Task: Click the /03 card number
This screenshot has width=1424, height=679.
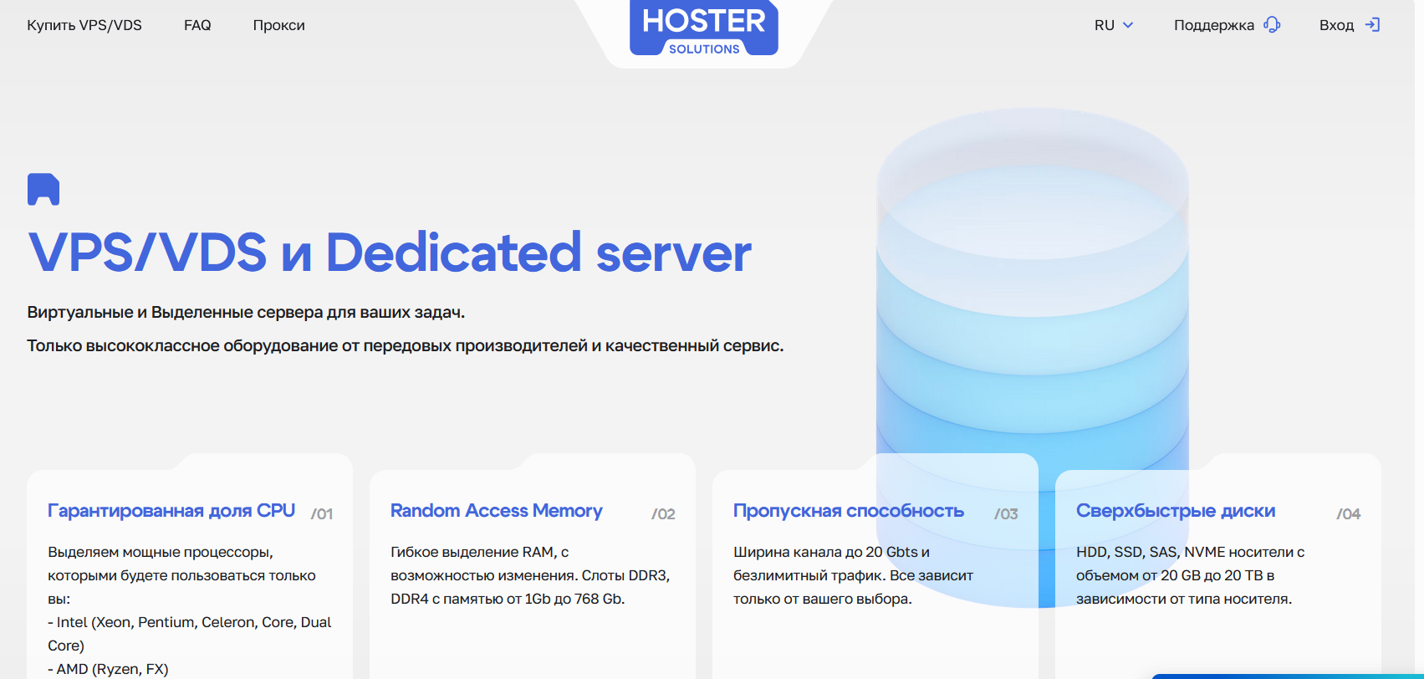Action: pos(1006,513)
